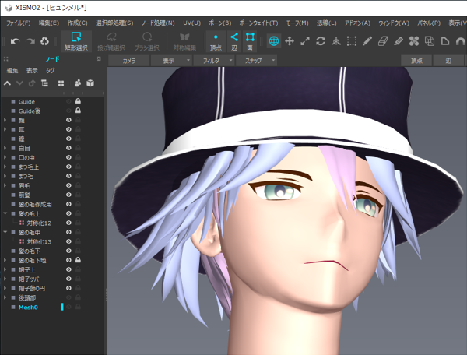Image resolution: width=467 pixels, height=355 pixels.
Task: Select the pencil drawing tool
Action: coord(367,41)
